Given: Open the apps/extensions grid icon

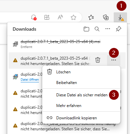Looking at the screenshot, I should pos(47,17).
